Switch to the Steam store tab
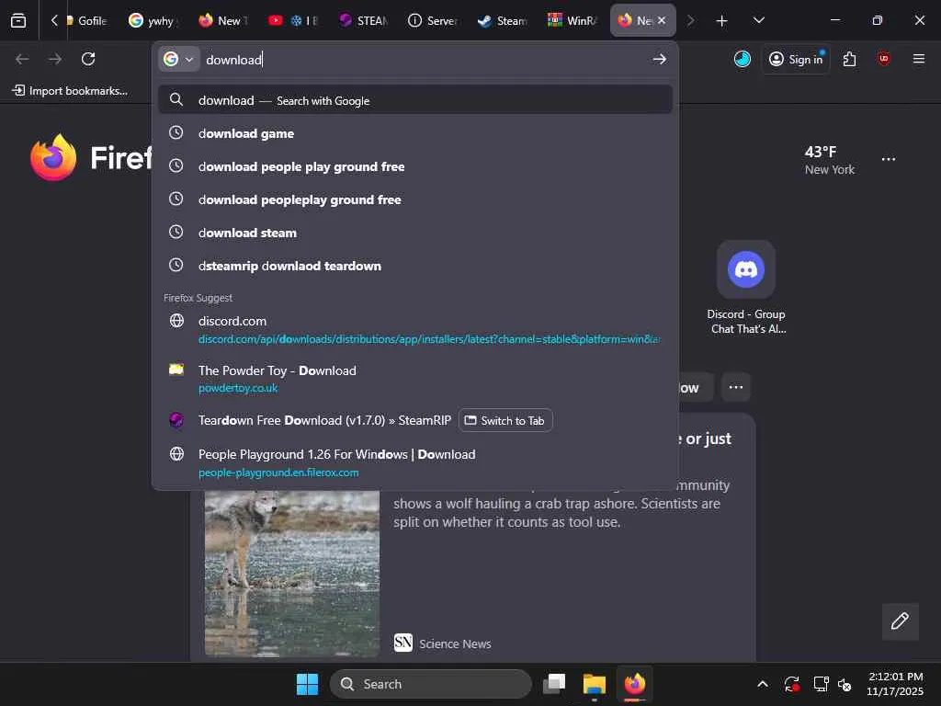This screenshot has height=706, width=941. (x=503, y=20)
